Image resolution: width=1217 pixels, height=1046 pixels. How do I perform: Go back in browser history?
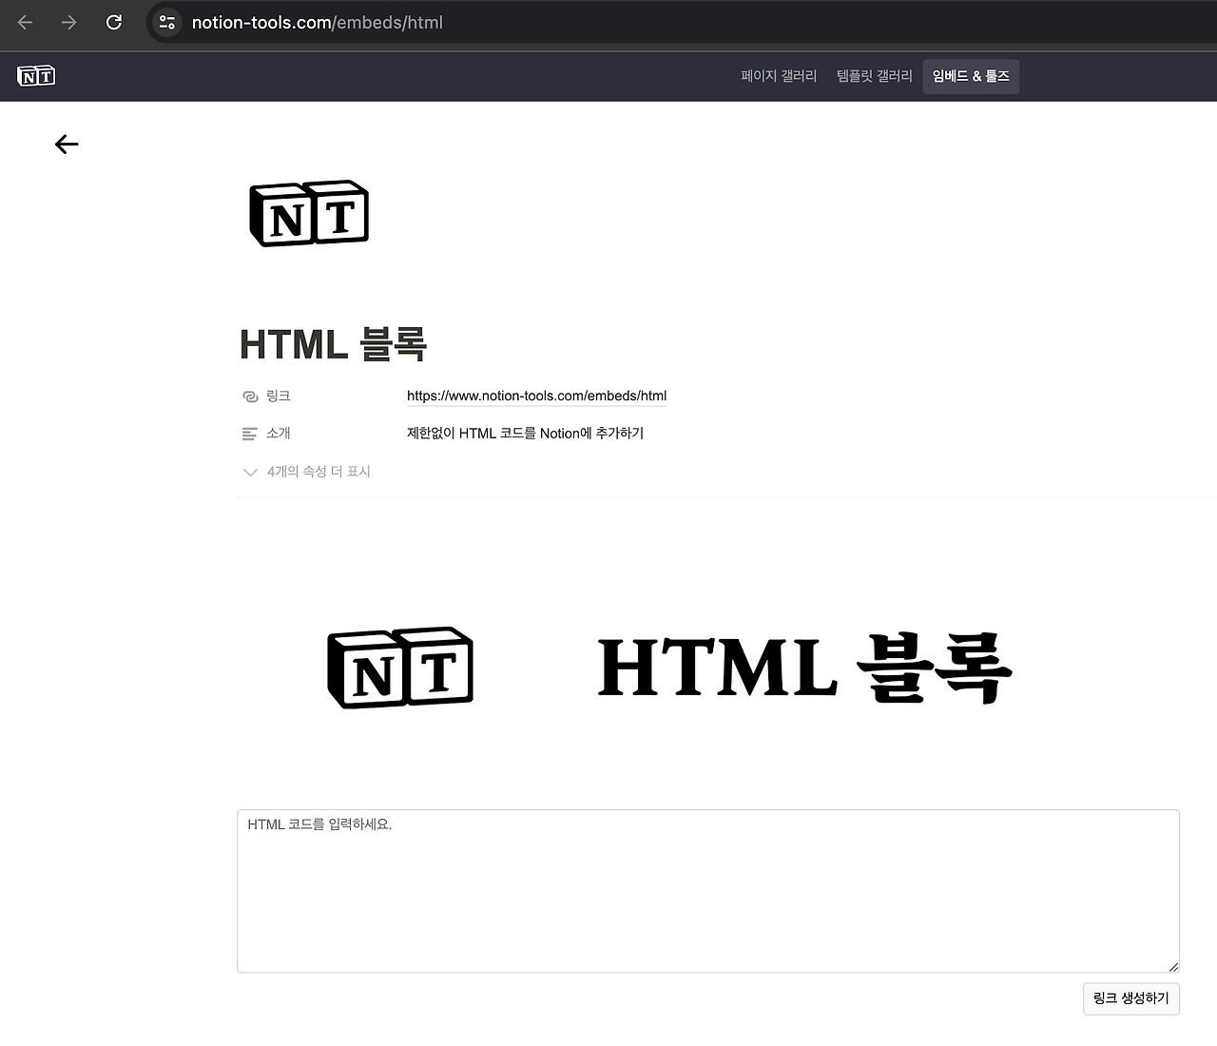point(26,22)
